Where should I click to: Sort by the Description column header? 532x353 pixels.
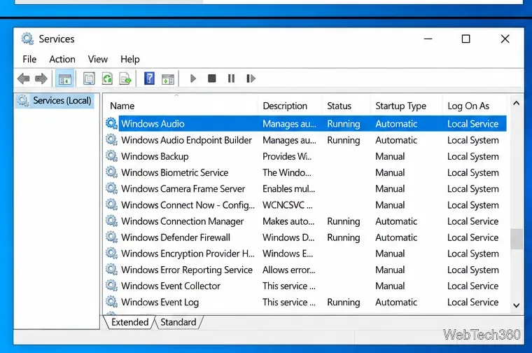(285, 106)
